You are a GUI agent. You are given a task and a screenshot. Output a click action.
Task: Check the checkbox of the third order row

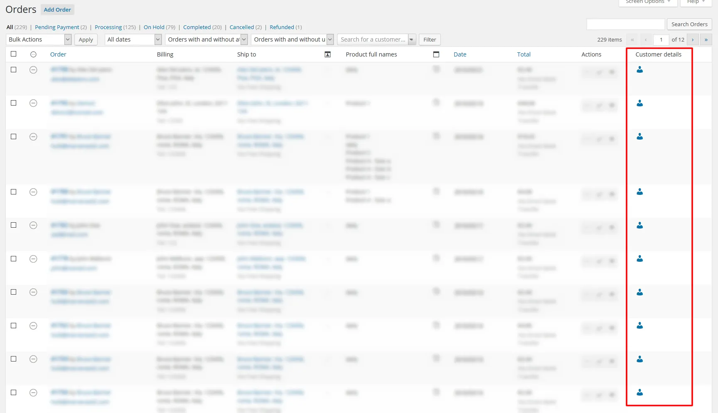[13, 137]
